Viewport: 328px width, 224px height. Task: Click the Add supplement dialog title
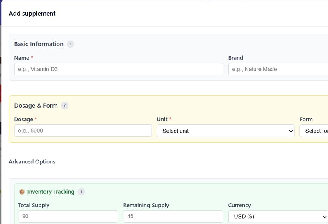(32, 14)
